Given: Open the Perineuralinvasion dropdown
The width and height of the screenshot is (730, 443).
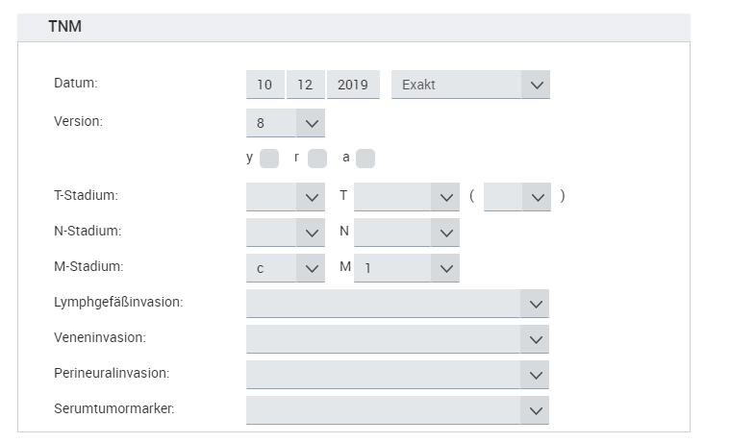Looking at the screenshot, I should coord(397,374).
